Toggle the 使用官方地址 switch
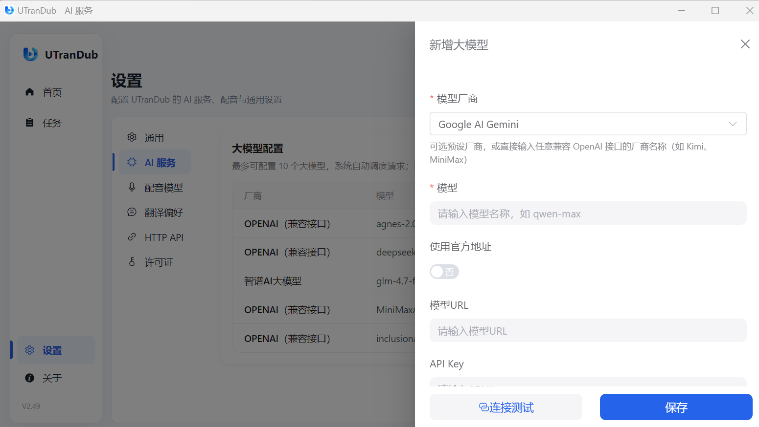The height and width of the screenshot is (427, 759). 444,272
